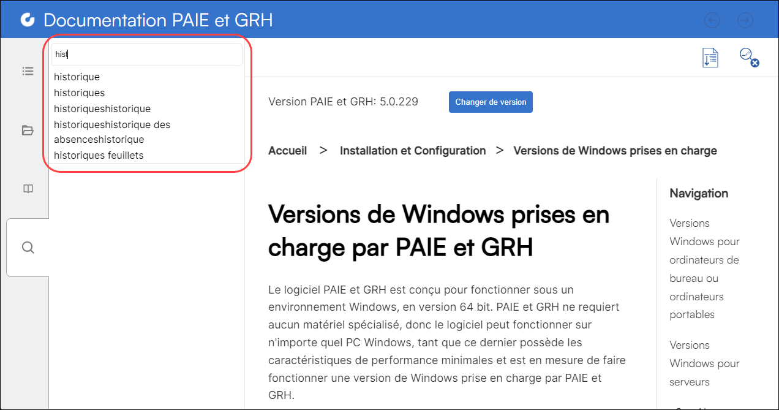Select 'historiques feuillets' suggestion
Image resolution: width=779 pixels, height=410 pixels.
(x=99, y=156)
